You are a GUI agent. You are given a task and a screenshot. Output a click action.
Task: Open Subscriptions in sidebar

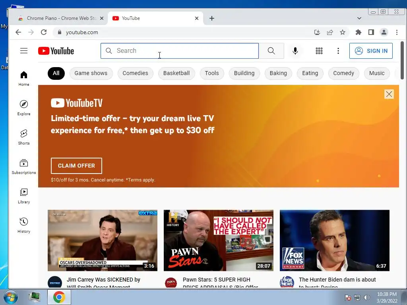pyautogui.click(x=24, y=166)
